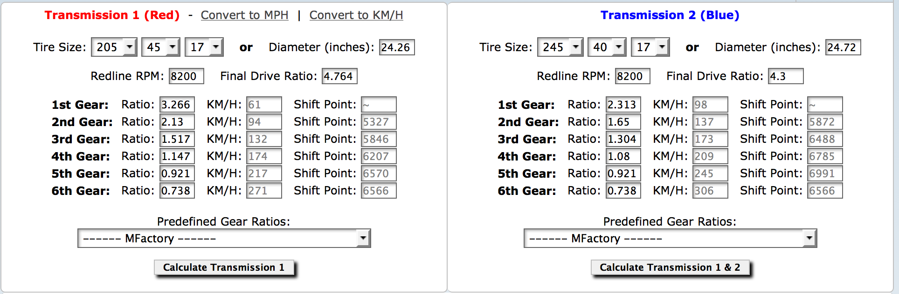The width and height of the screenshot is (899, 294).
Task: Click Transmission 1 1st gear shift point field
Action: (379, 105)
